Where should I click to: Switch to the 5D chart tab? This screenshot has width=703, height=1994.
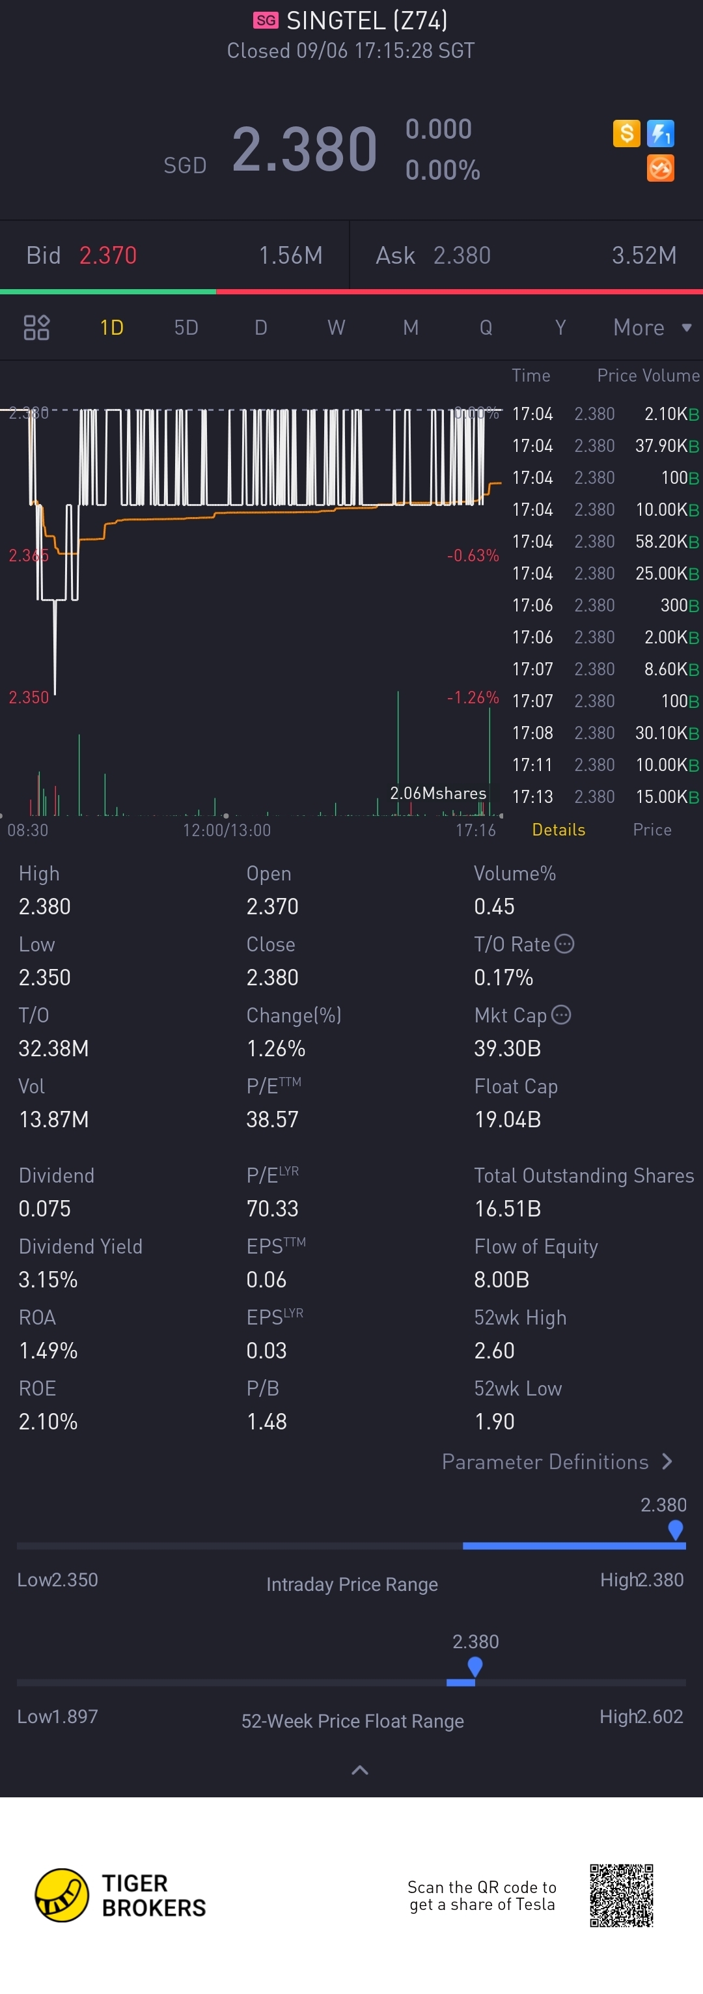[x=186, y=328]
